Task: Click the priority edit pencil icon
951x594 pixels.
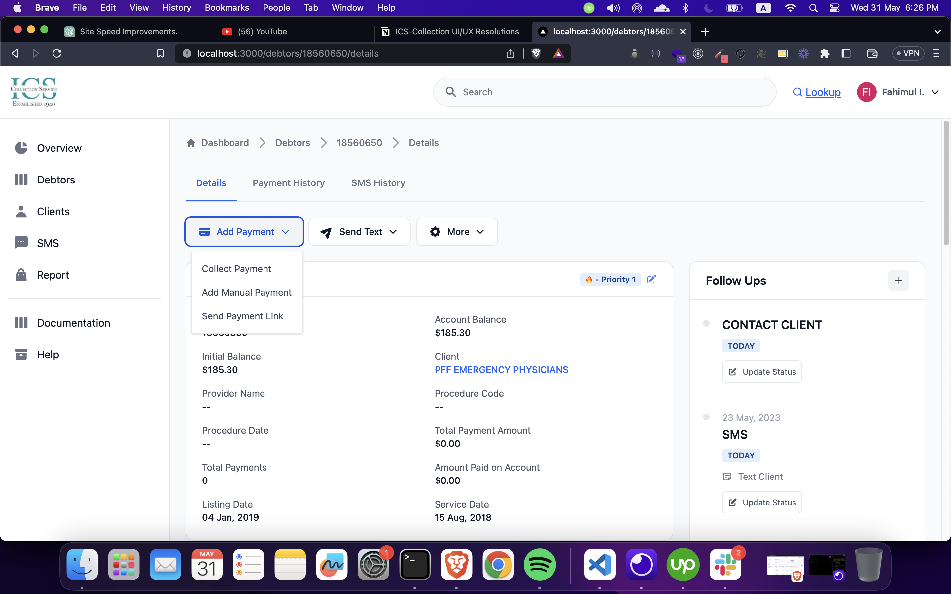Action: [651, 279]
